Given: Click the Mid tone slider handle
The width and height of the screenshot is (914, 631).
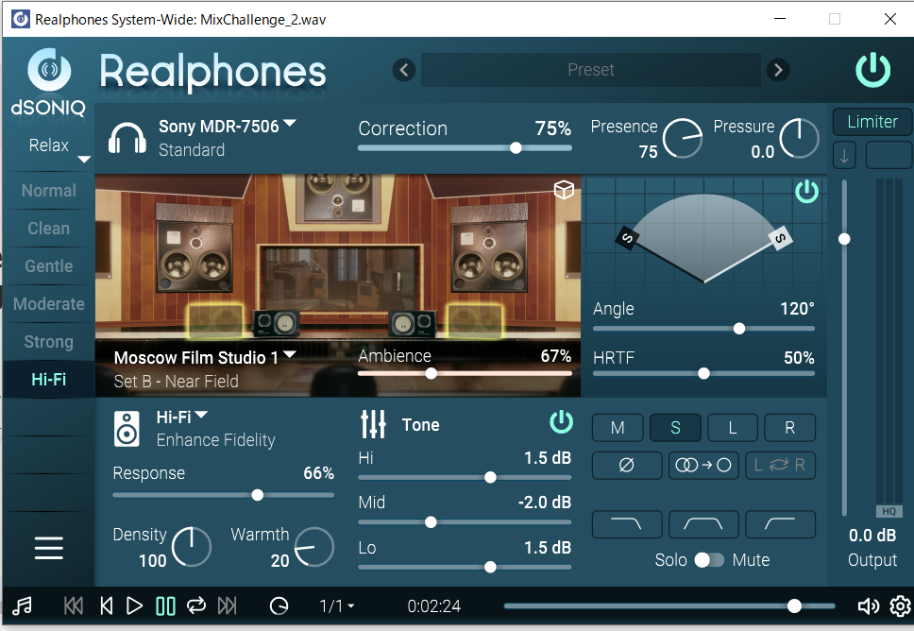Looking at the screenshot, I should coord(431,522).
